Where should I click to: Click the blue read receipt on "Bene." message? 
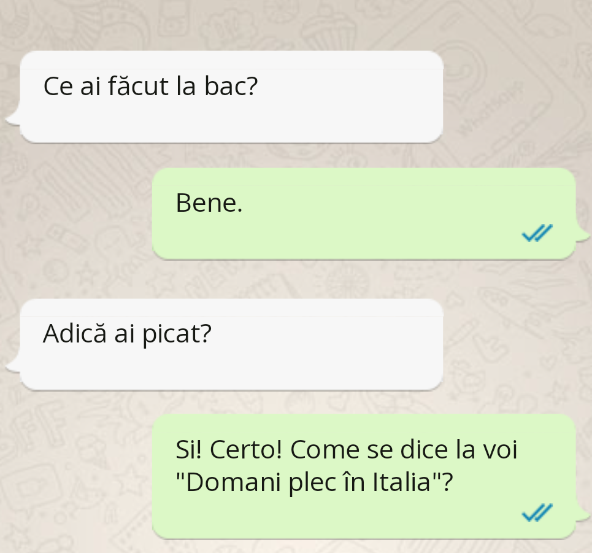click(x=537, y=233)
